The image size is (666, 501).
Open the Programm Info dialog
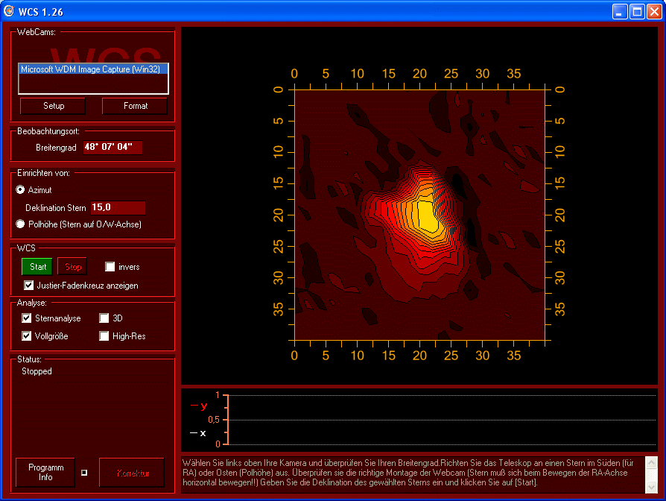pos(45,473)
